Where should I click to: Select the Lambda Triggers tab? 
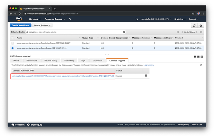coord(117,60)
